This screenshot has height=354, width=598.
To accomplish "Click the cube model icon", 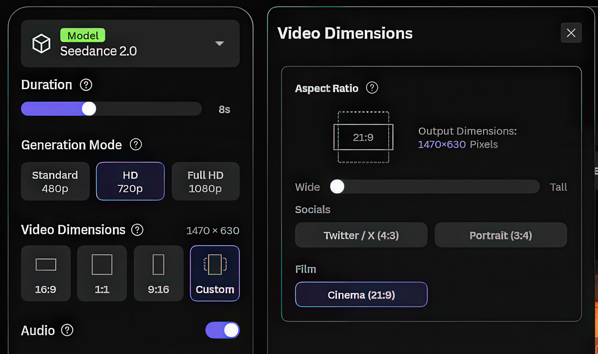I will tap(41, 44).
